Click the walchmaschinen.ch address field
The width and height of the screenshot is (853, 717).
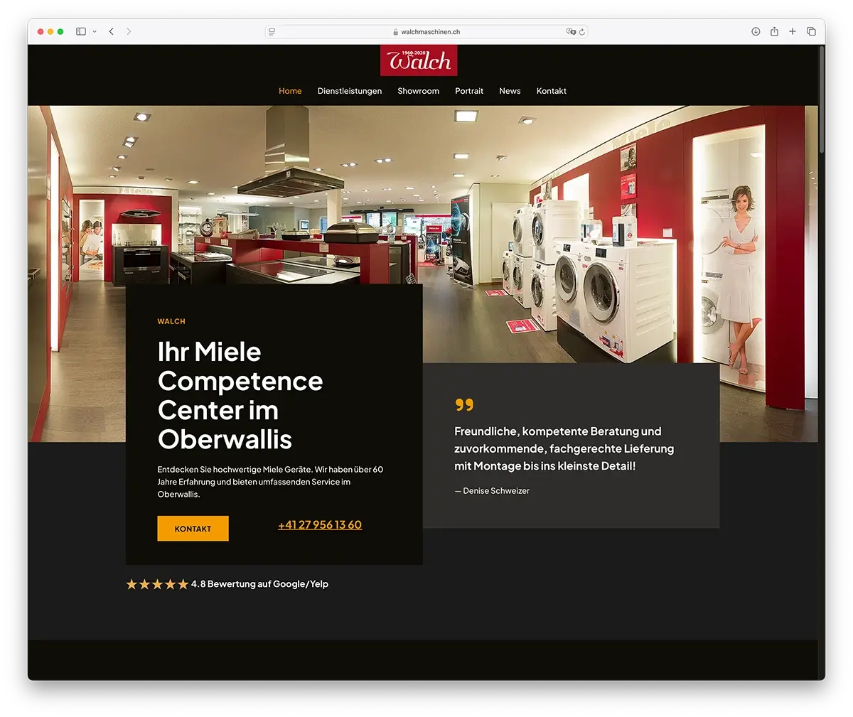point(426,31)
